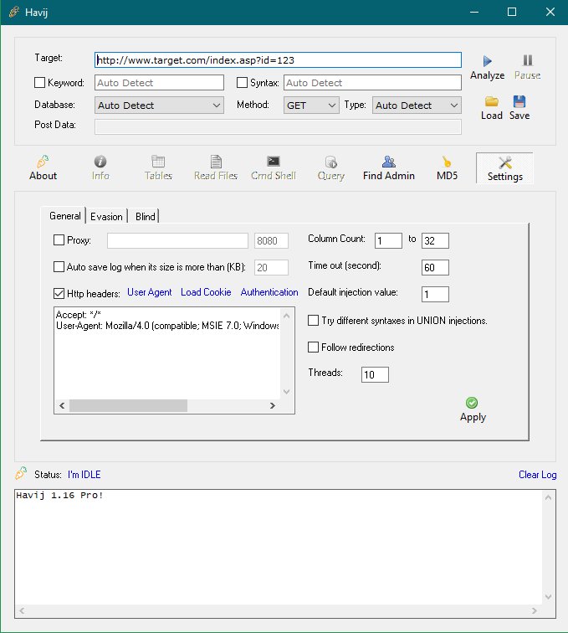Switch to the General tab
Image resolution: width=568 pixels, height=633 pixels.
click(64, 216)
